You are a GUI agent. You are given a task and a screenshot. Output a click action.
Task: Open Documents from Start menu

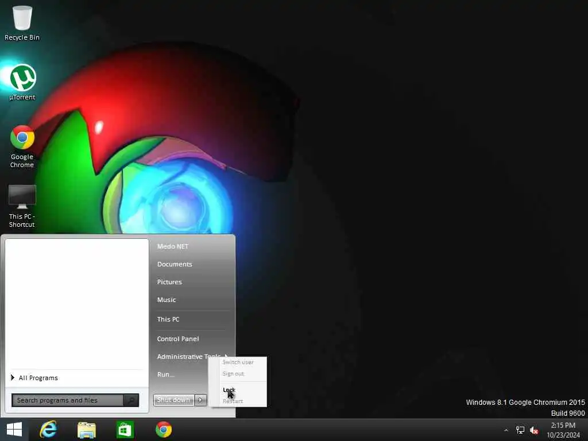coord(175,264)
